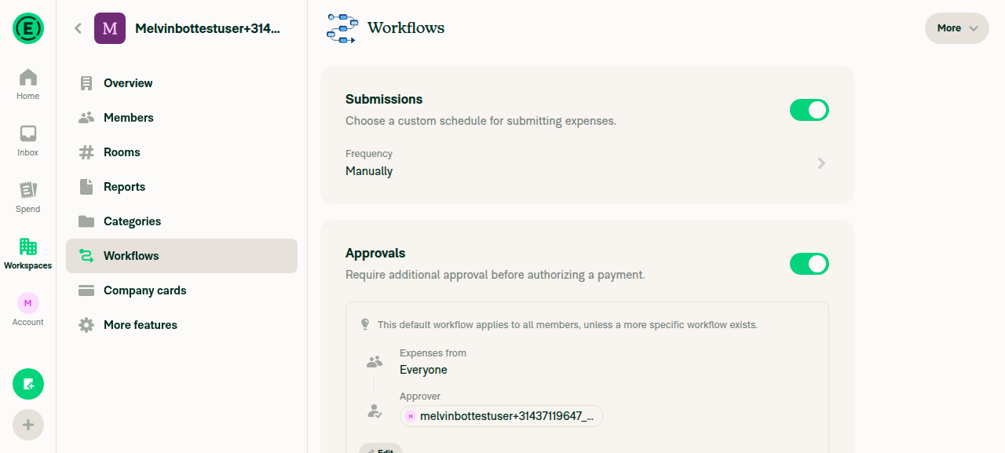Viewport: 1005px width, 453px height.
Task: Click the Categories folder icon
Action: click(86, 221)
